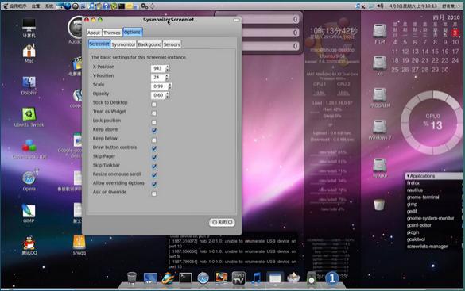Click the black terminal icon in top panel

[x=122, y=6]
